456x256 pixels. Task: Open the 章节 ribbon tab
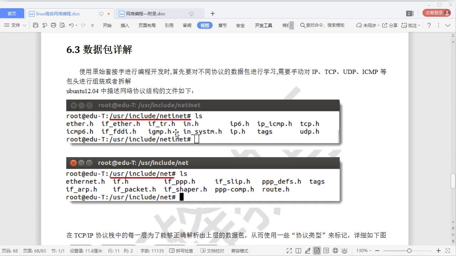point(223,25)
